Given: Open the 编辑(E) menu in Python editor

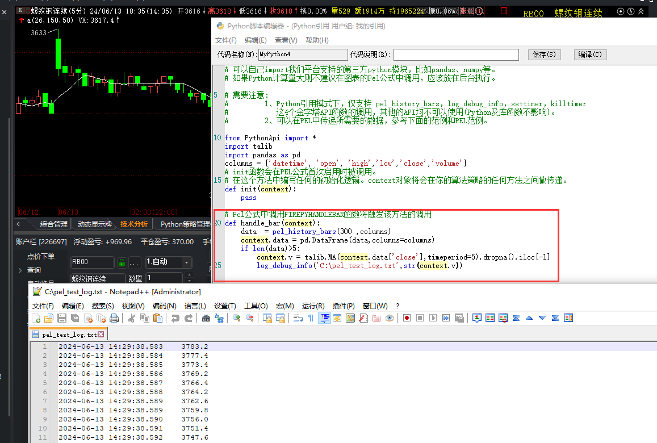Looking at the screenshot, I should tap(256, 40).
